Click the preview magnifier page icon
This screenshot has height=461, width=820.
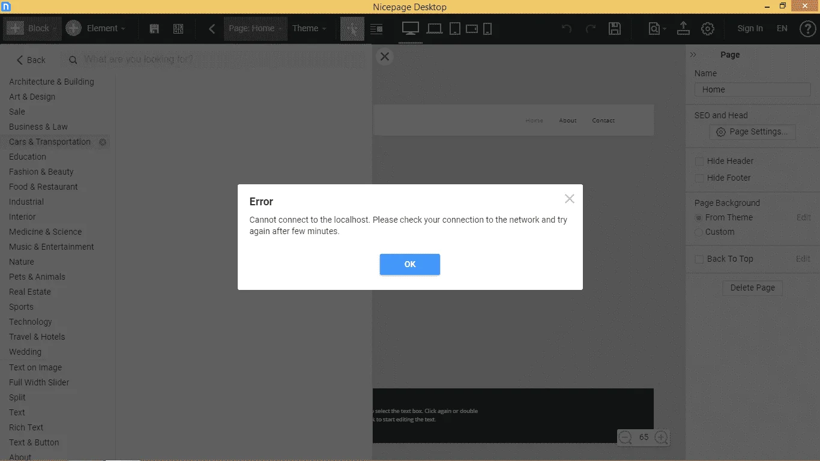(654, 28)
